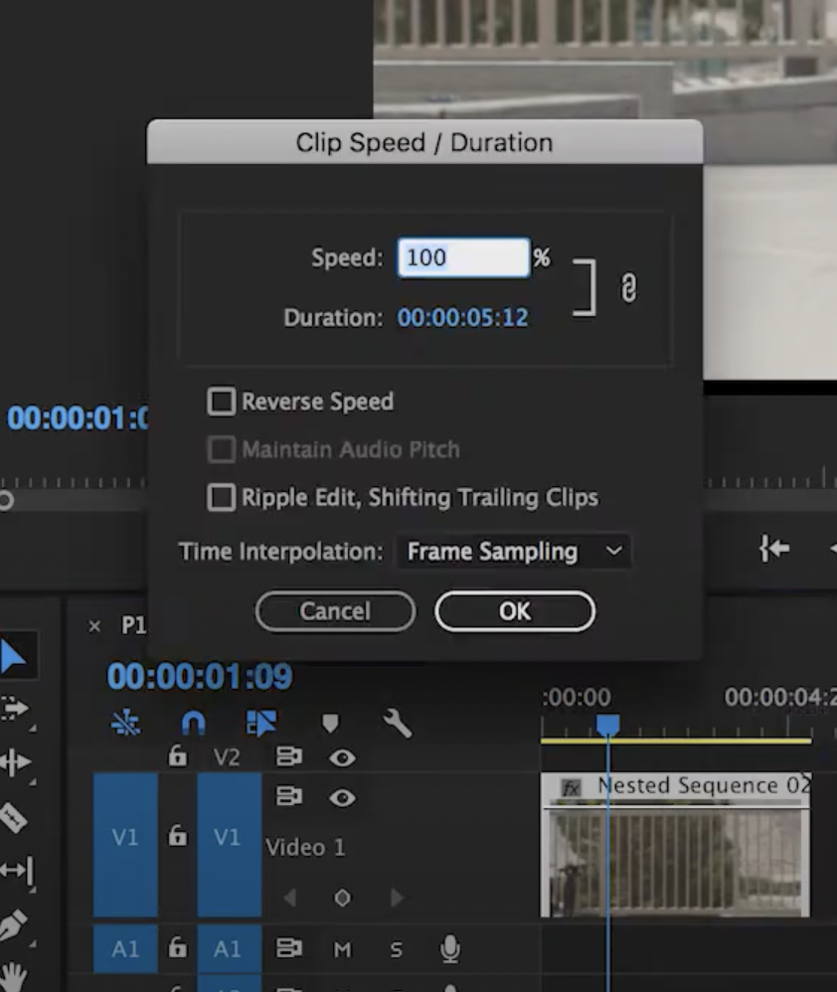837x992 pixels.
Task: Hide V2 track with eye icon
Action: (342, 757)
